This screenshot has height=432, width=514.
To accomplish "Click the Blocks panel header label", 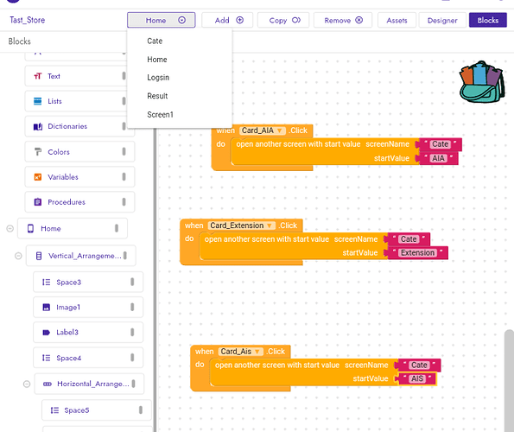I will coord(19,41).
